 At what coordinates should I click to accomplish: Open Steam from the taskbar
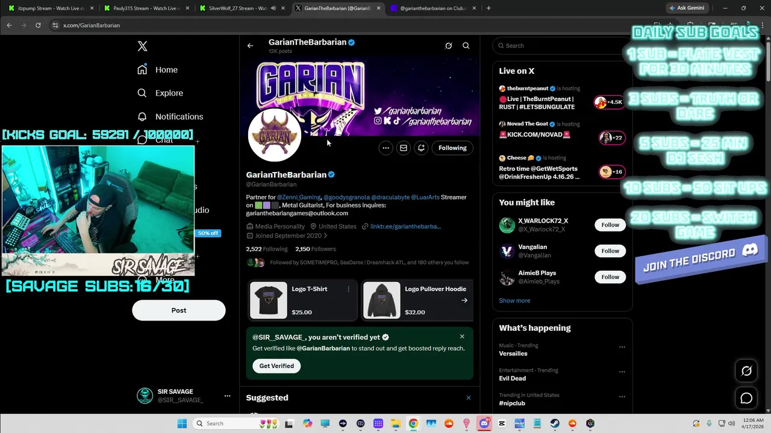pyautogui.click(x=555, y=423)
